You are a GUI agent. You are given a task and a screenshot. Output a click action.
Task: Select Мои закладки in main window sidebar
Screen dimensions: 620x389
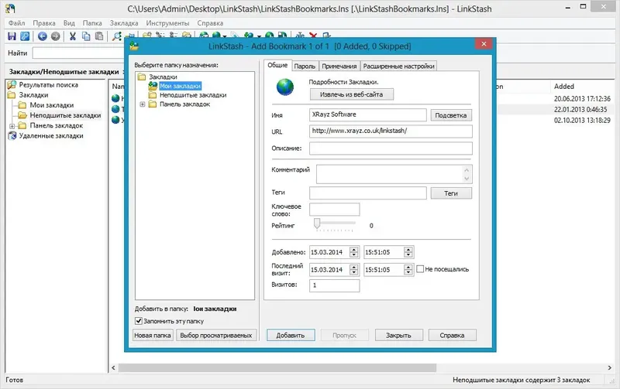52,105
